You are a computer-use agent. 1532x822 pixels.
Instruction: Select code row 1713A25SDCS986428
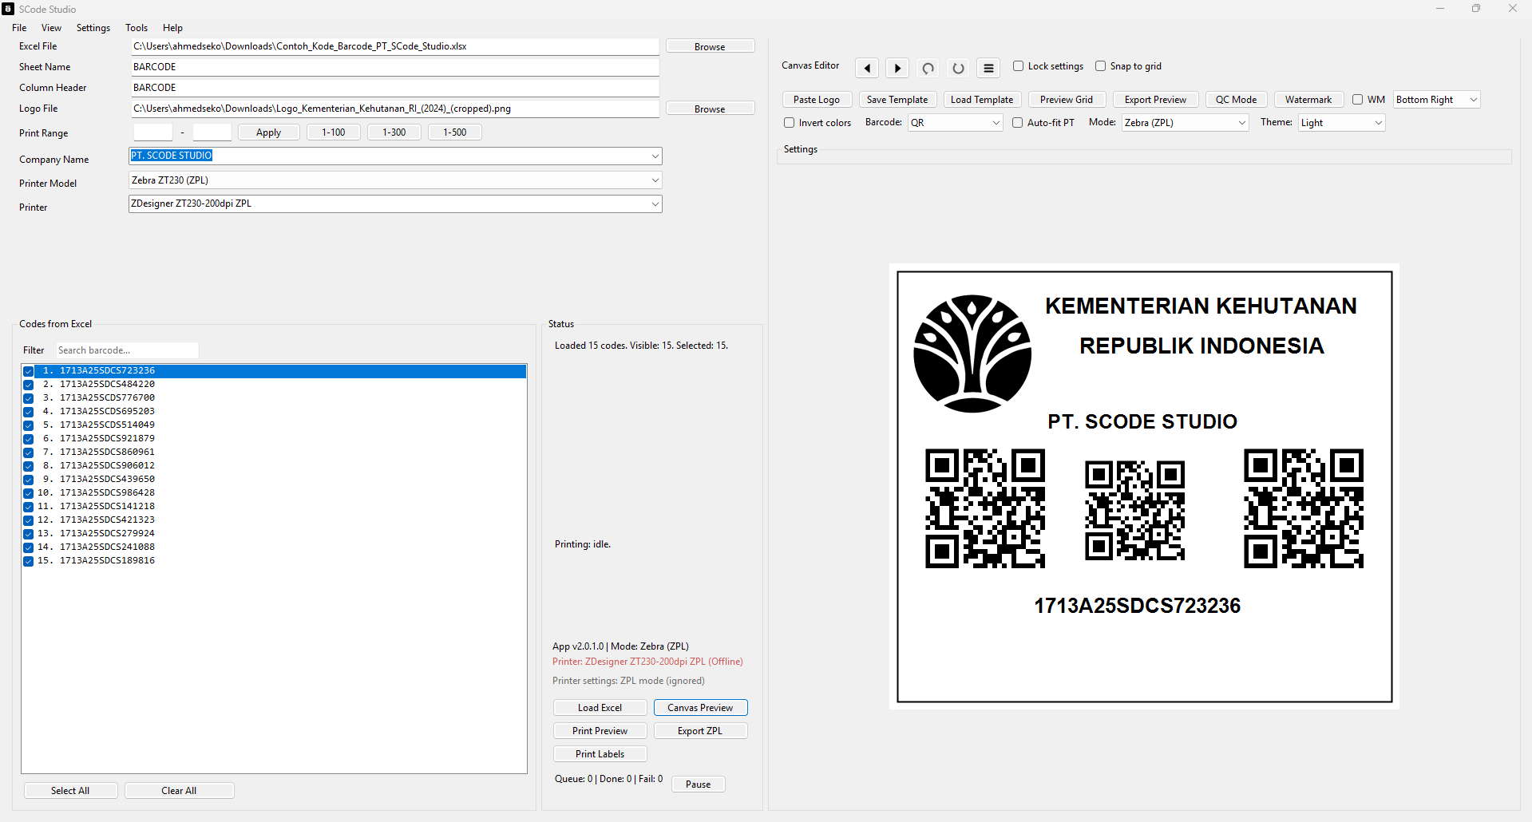[274, 493]
